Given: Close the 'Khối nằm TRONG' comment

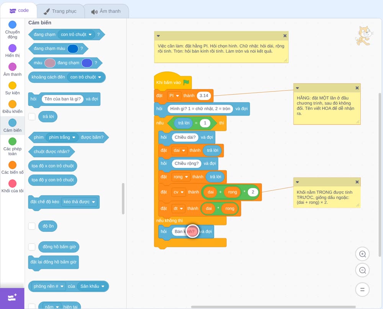Looking at the screenshot, I should click(x=357, y=182).
